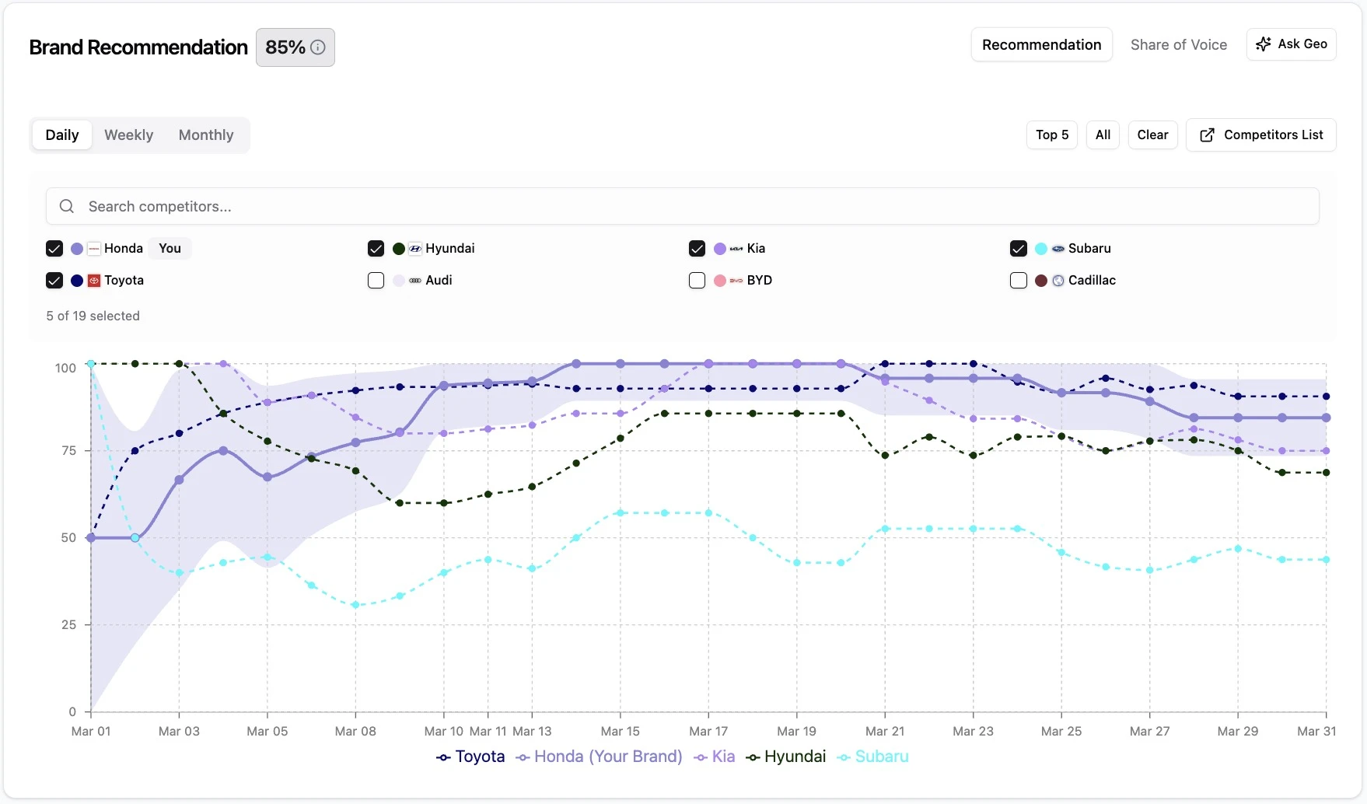Click Hyundai in the chart legend
The width and height of the screenshot is (1367, 804).
tap(785, 757)
